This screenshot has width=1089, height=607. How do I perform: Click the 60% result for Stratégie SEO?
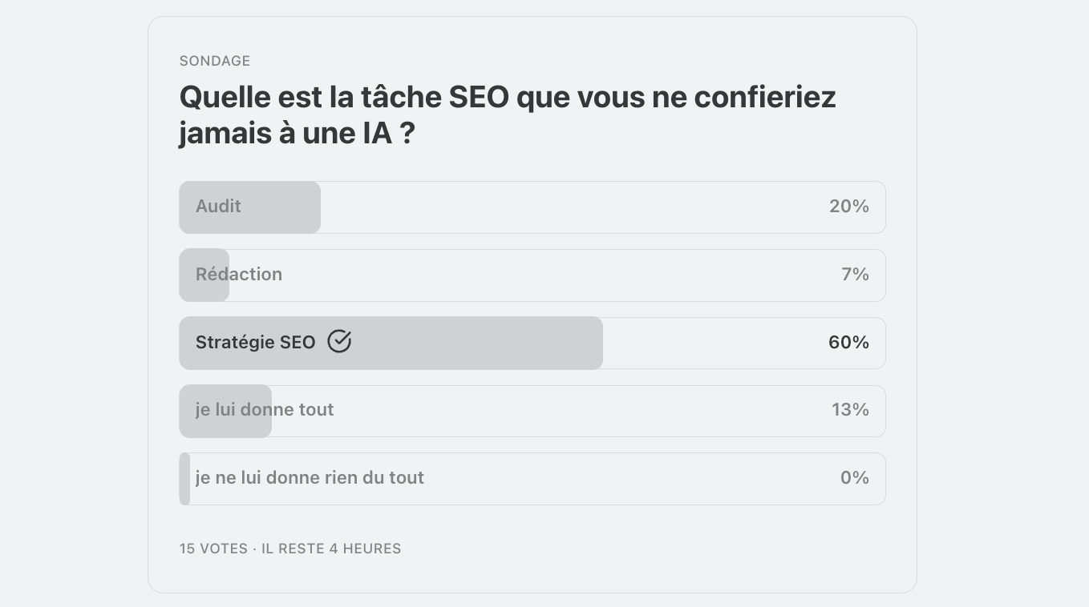coord(849,343)
